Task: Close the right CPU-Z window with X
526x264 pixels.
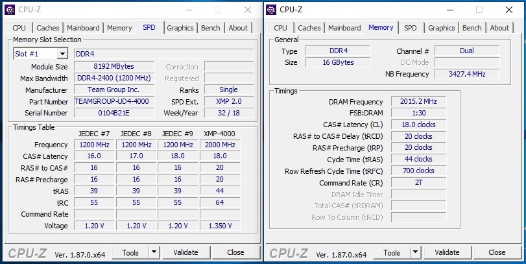Action: coord(509,10)
